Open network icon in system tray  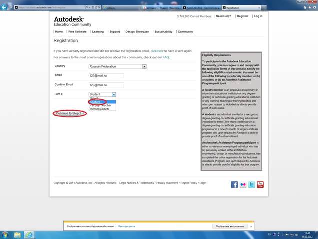[292, 235]
